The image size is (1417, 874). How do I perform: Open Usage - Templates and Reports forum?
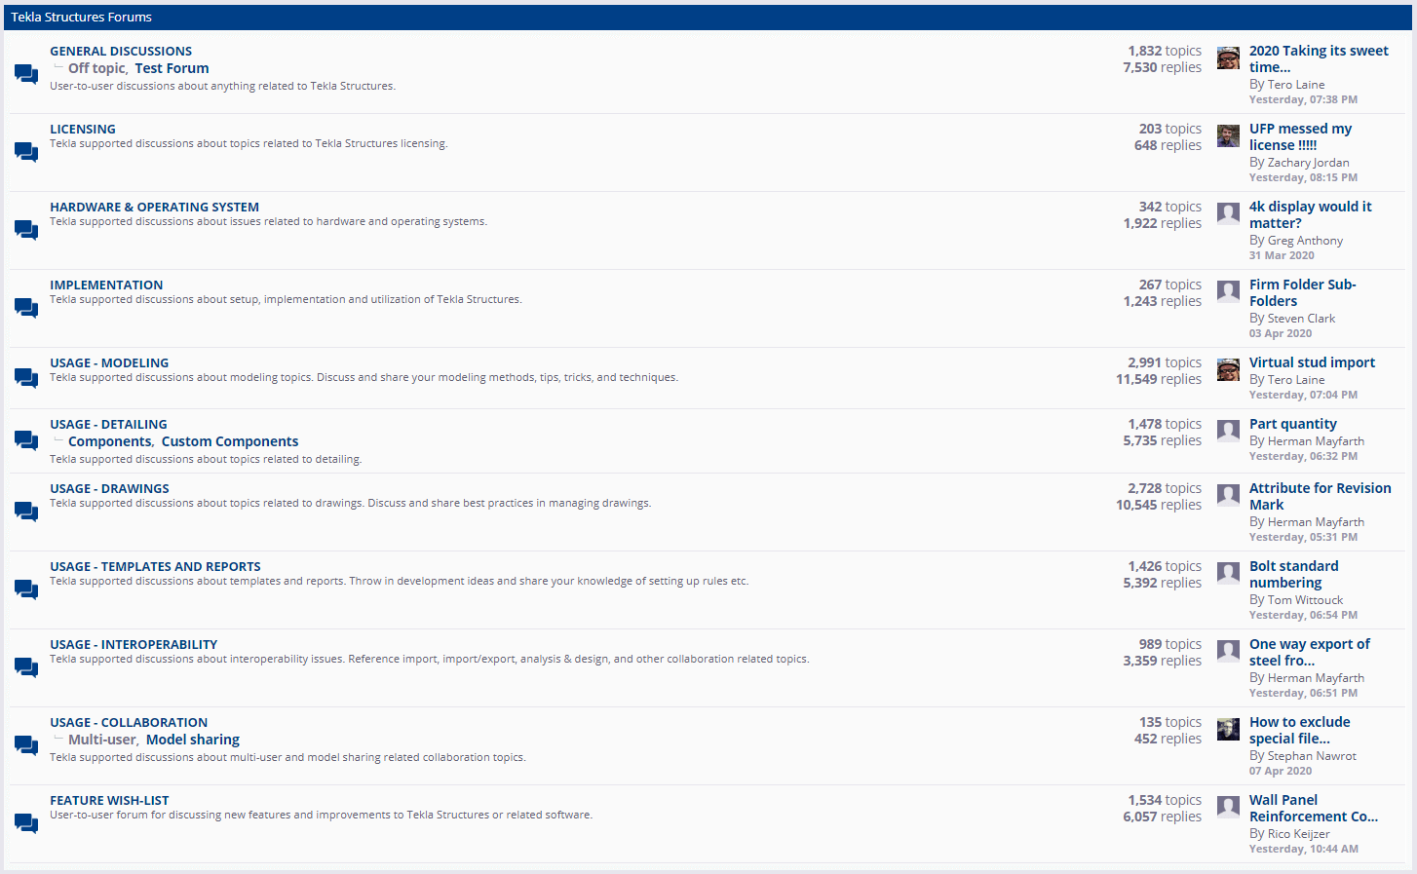click(155, 567)
